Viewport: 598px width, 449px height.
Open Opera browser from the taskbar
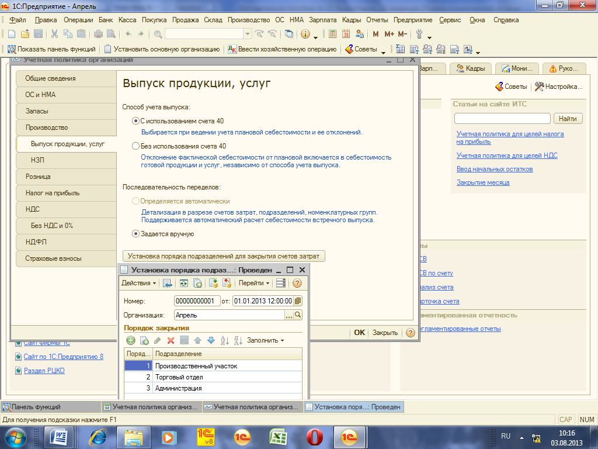point(314,437)
